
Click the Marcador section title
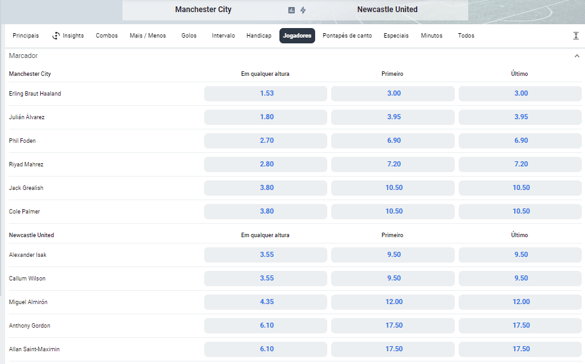click(x=23, y=55)
